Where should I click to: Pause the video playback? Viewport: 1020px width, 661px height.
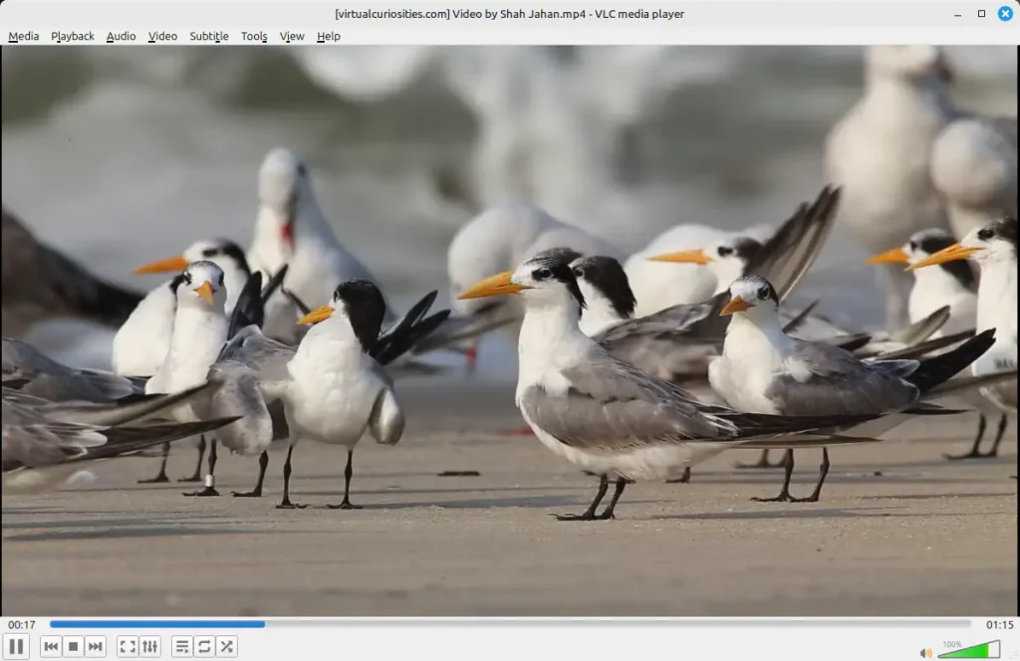point(16,647)
